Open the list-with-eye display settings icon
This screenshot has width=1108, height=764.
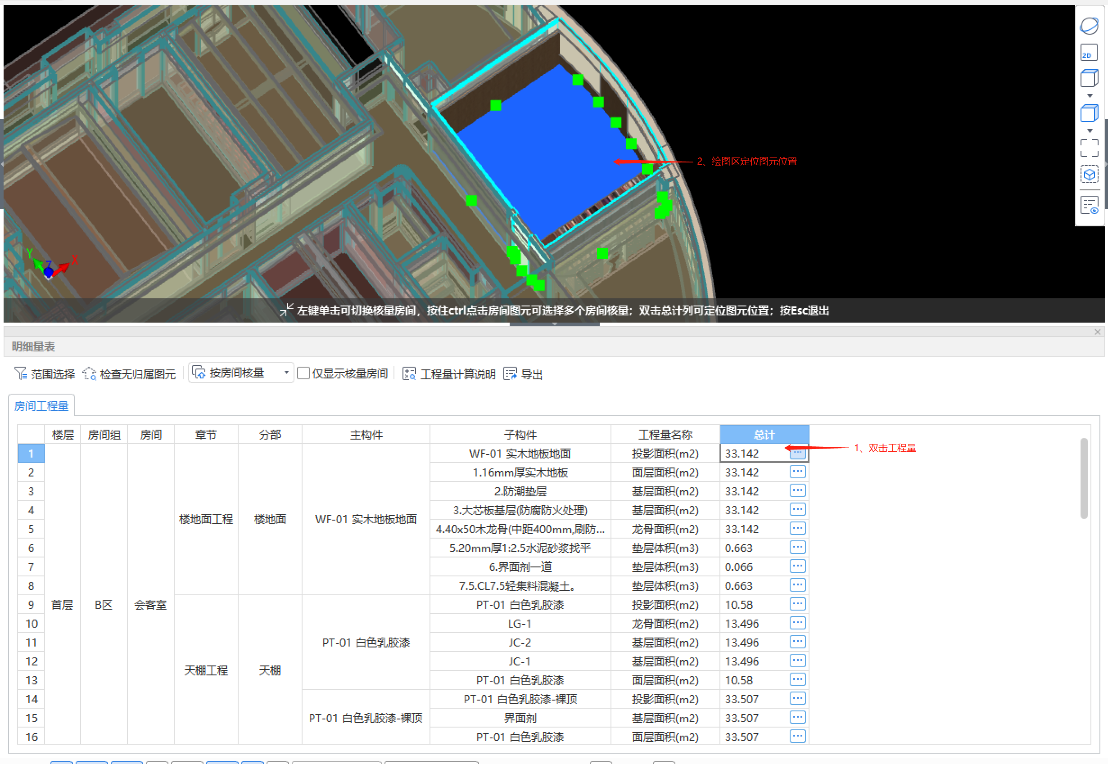coord(1090,205)
